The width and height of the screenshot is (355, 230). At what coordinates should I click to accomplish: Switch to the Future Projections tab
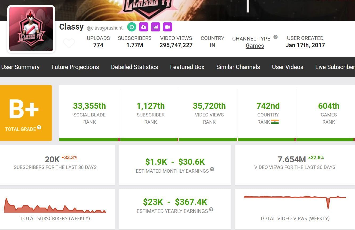point(75,67)
